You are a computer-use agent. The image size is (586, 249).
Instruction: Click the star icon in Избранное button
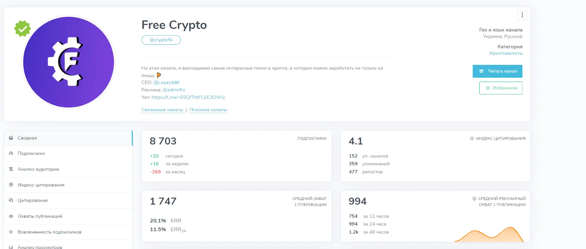pos(488,88)
